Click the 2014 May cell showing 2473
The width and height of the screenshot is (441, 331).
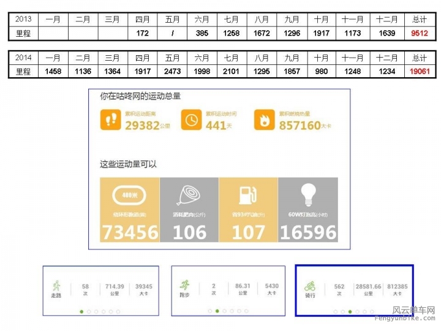click(173, 72)
